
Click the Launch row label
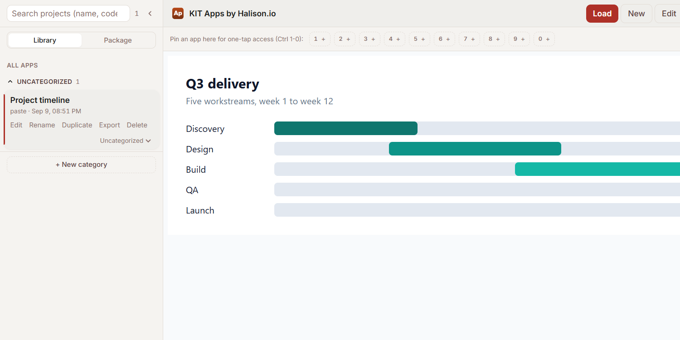(x=200, y=210)
